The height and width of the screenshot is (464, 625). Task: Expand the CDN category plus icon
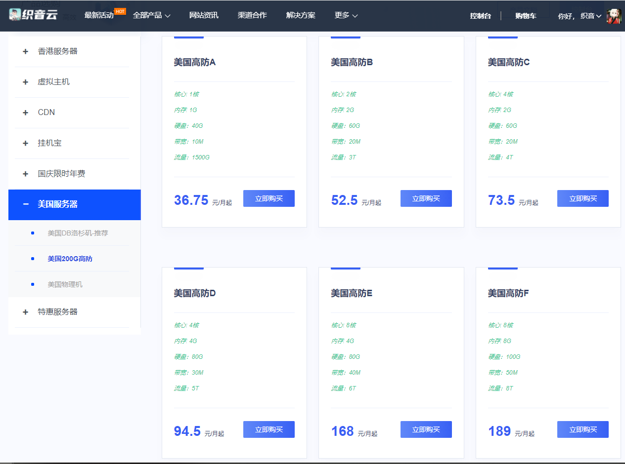pyautogui.click(x=26, y=113)
